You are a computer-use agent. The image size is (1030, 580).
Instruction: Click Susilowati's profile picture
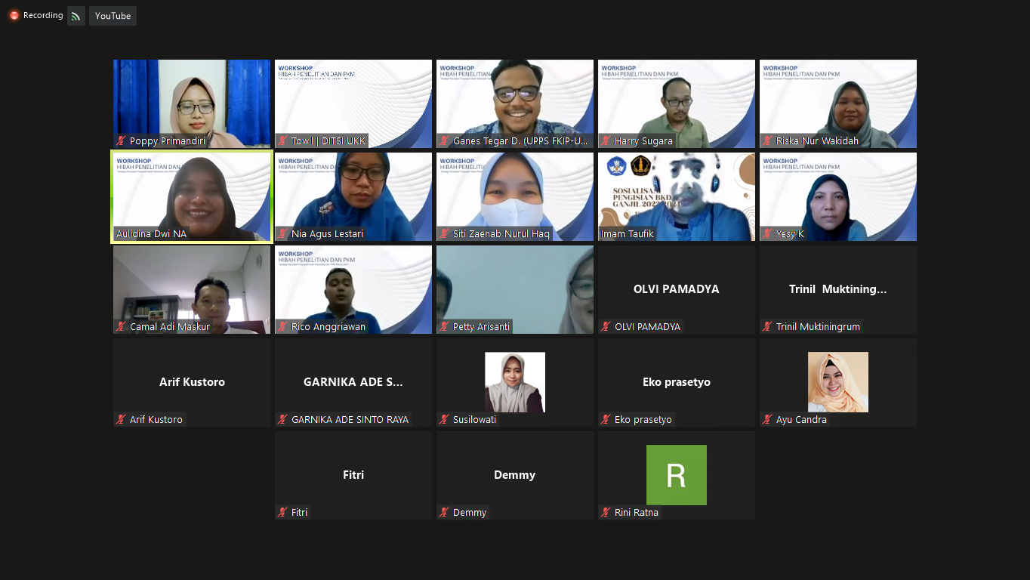(515, 382)
